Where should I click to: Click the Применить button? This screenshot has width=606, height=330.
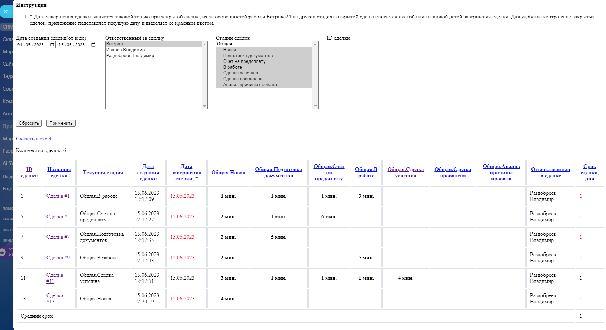tap(61, 123)
